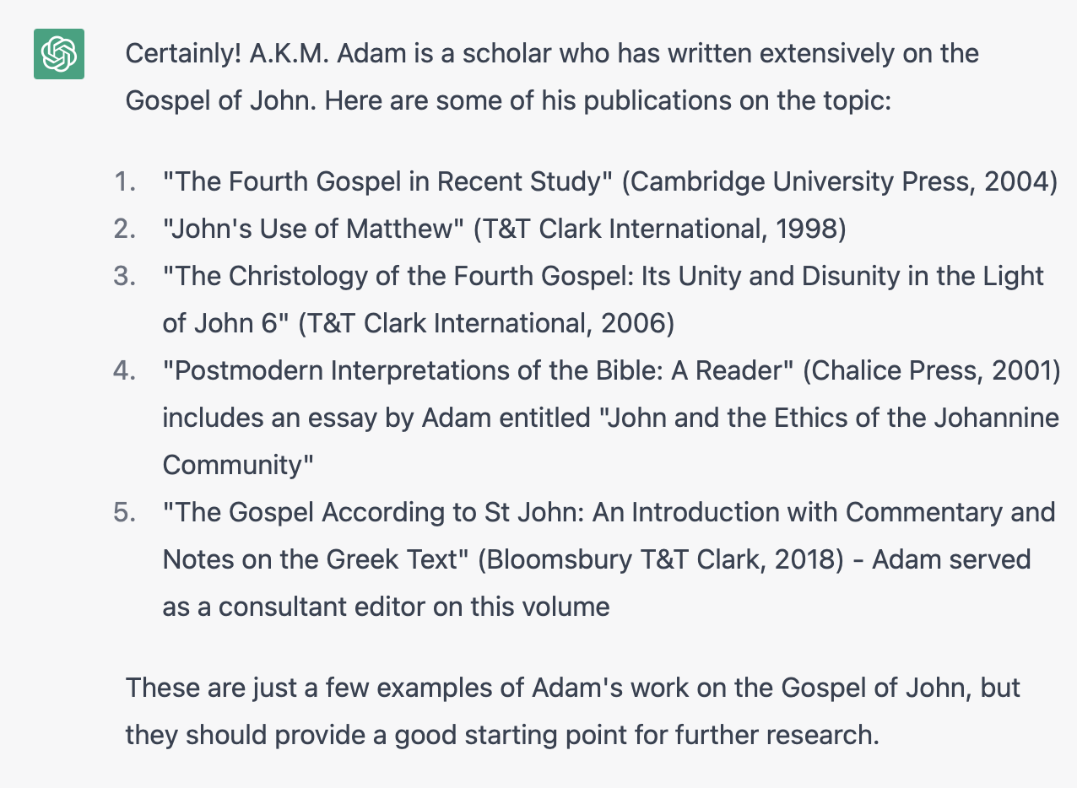The image size is (1077, 788).
Task: Click "Bloomsbury T&T Clark, 2018" publisher text
Action: (660, 559)
